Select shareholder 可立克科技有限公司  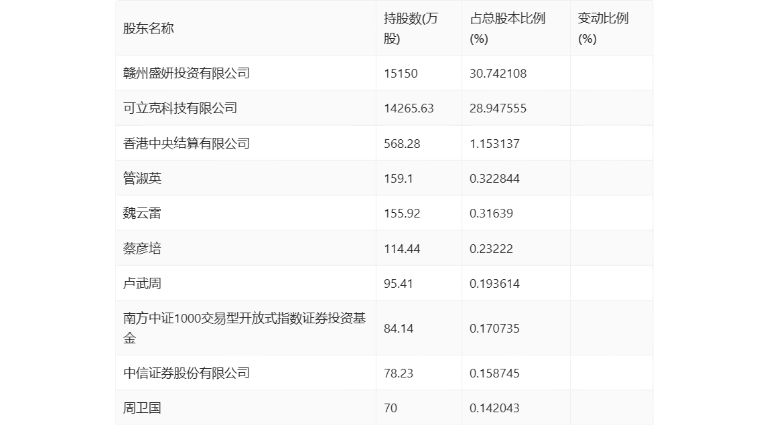[x=180, y=108]
